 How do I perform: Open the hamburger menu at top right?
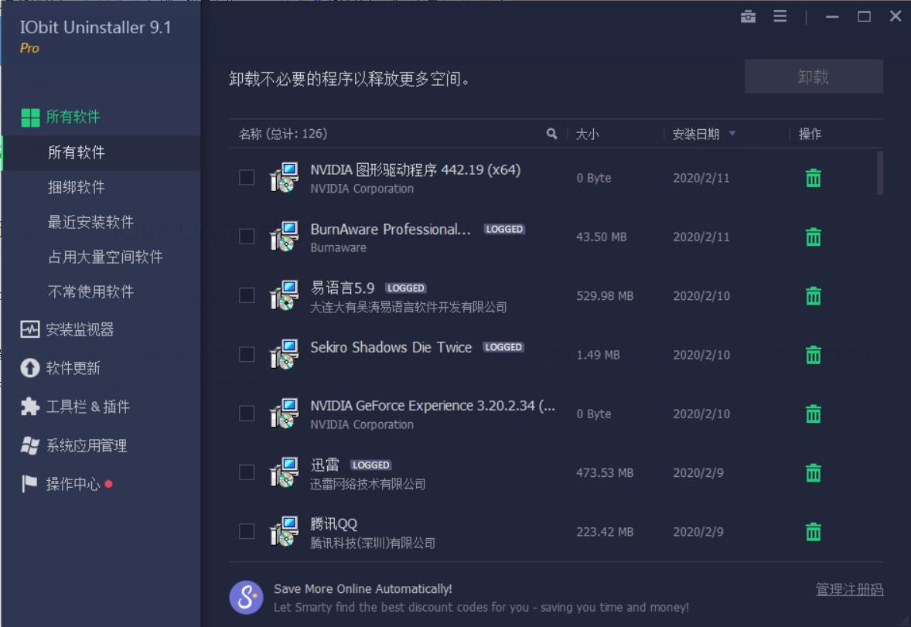(780, 15)
